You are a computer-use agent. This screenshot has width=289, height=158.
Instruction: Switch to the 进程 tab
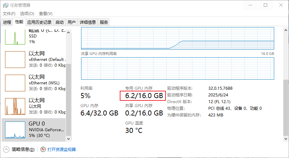[x=7, y=22]
